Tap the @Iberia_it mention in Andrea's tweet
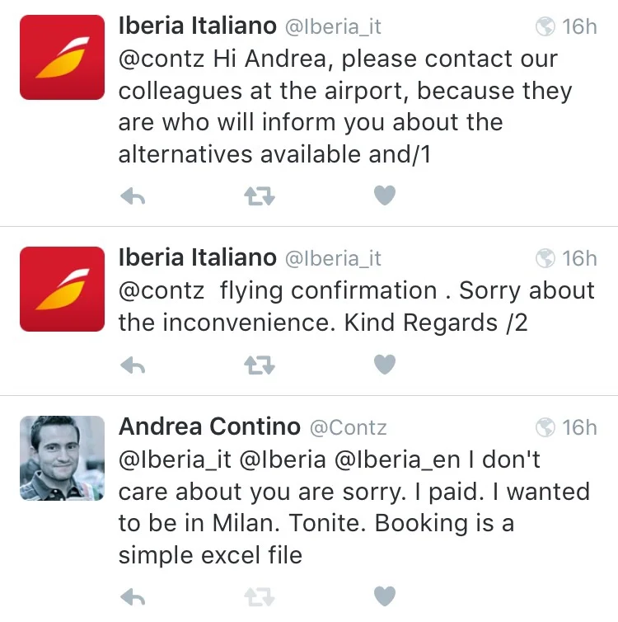Image resolution: width=618 pixels, height=622 pixels. point(175,460)
